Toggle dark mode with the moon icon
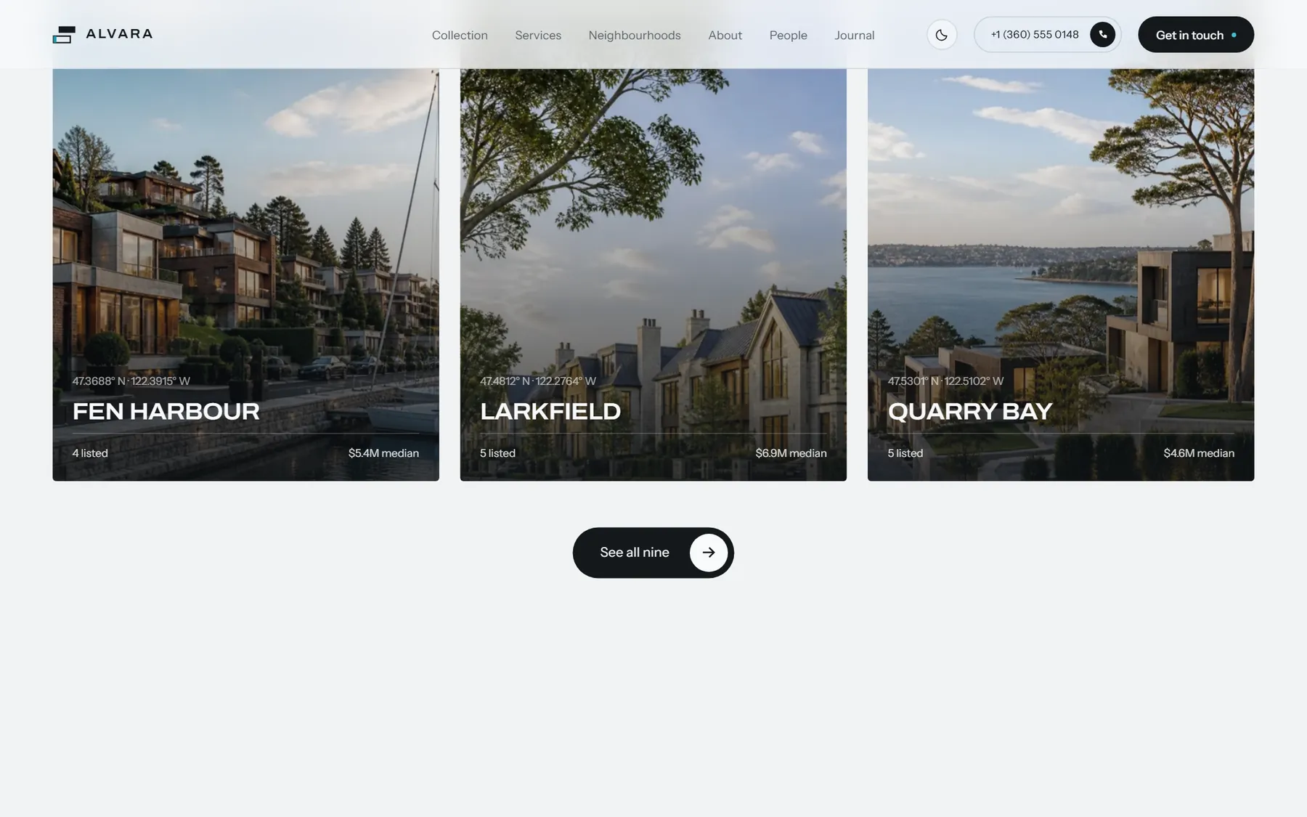Screen dimensions: 1307x817 click(x=942, y=35)
